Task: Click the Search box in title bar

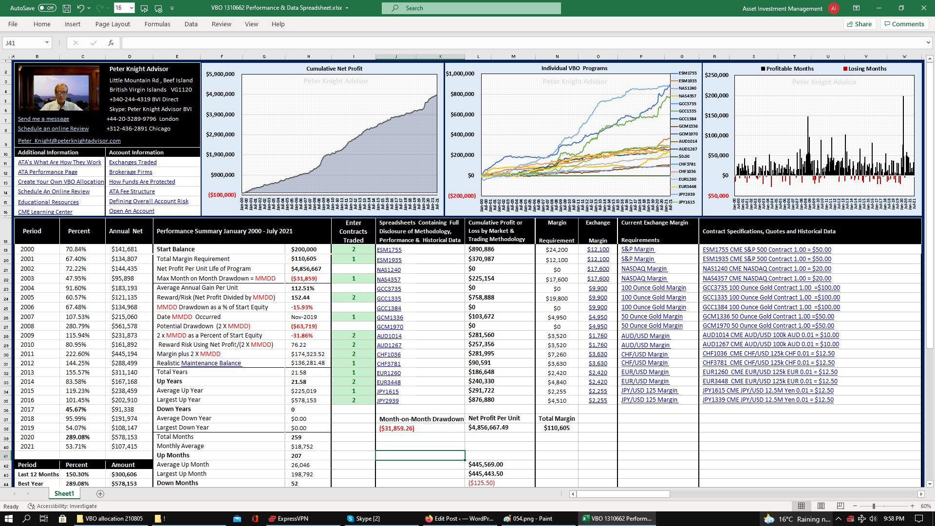Action: coord(471,8)
